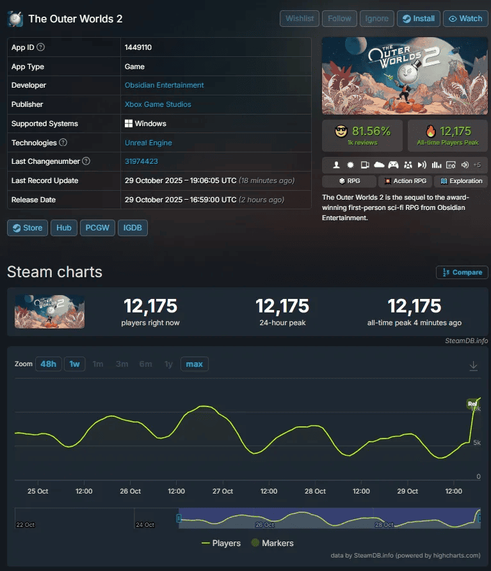This screenshot has width=491, height=571.
Task: Click the Steam Cloud feature icon
Action: [380, 165]
